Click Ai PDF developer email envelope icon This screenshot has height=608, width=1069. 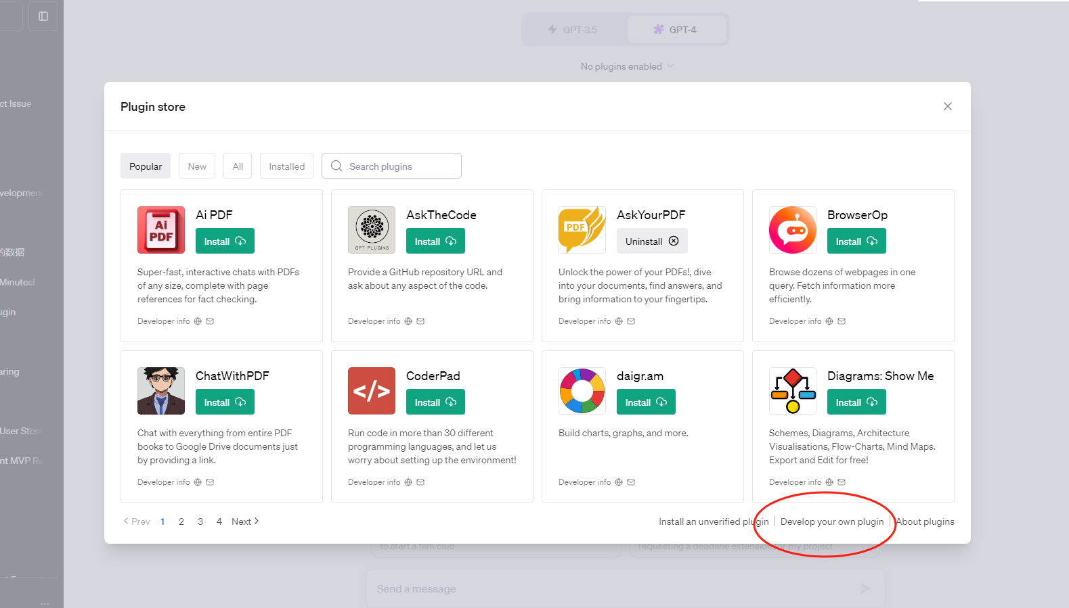(210, 321)
